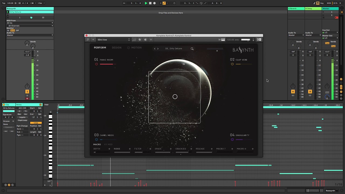Click the plus icon next to FILTER macro
The height and width of the screenshot is (194, 345).
150,149
